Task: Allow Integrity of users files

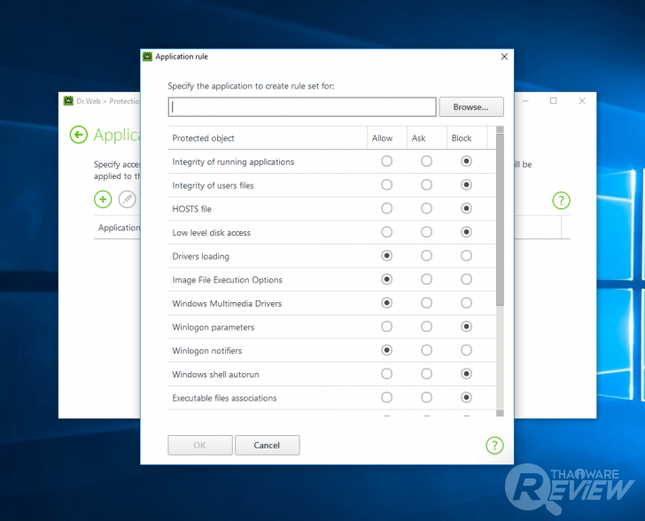Action: pyautogui.click(x=386, y=185)
